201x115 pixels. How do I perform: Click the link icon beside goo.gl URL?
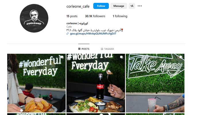click(67, 34)
